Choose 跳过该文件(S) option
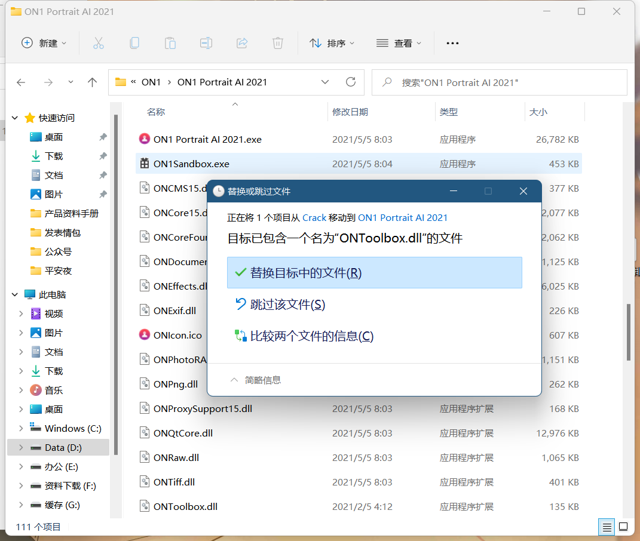 [374, 305]
